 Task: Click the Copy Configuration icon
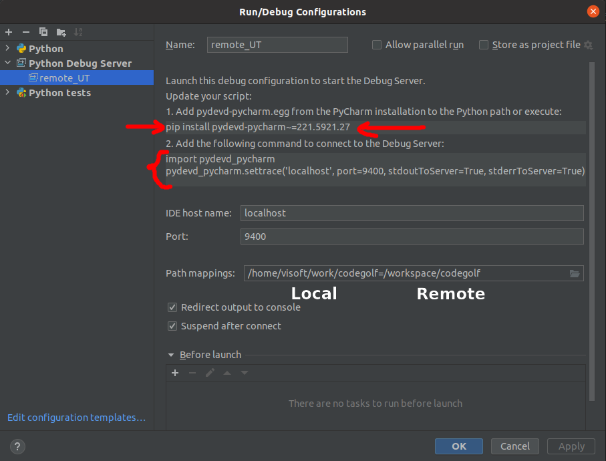pyautogui.click(x=43, y=32)
